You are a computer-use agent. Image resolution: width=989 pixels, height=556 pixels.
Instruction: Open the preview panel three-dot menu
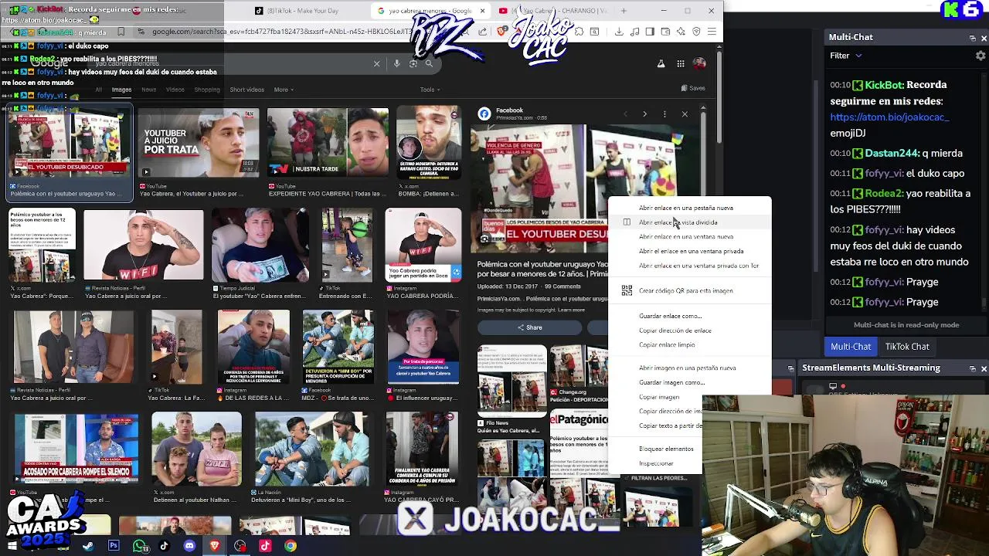pos(664,114)
